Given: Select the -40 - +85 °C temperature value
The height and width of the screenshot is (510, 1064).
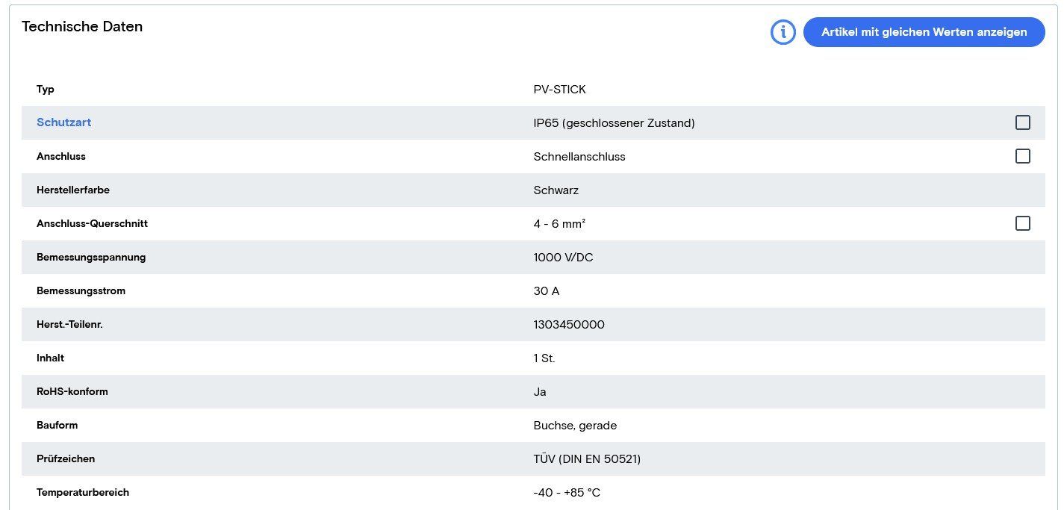Looking at the screenshot, I should [567, 493].
